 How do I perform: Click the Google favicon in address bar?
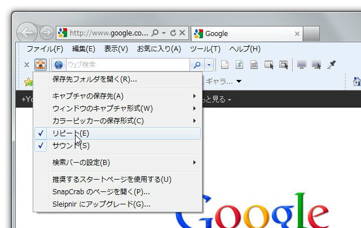(63, 33)
